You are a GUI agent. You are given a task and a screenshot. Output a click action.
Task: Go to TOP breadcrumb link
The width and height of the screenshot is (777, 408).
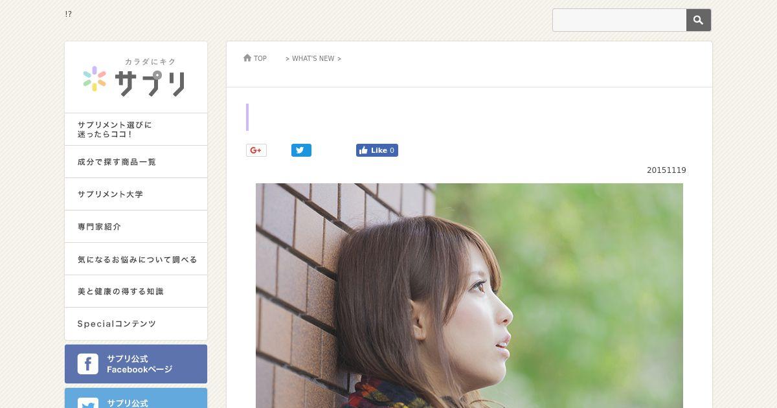click(x=260, y=58)
